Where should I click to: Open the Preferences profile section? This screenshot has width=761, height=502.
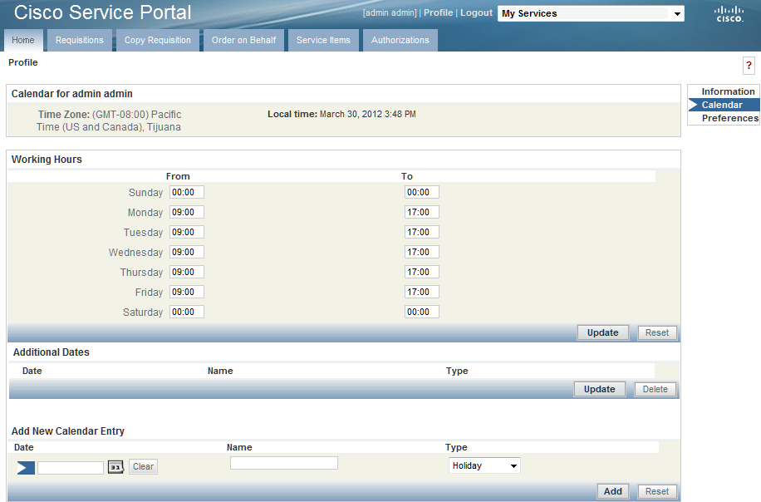point(730,118)
